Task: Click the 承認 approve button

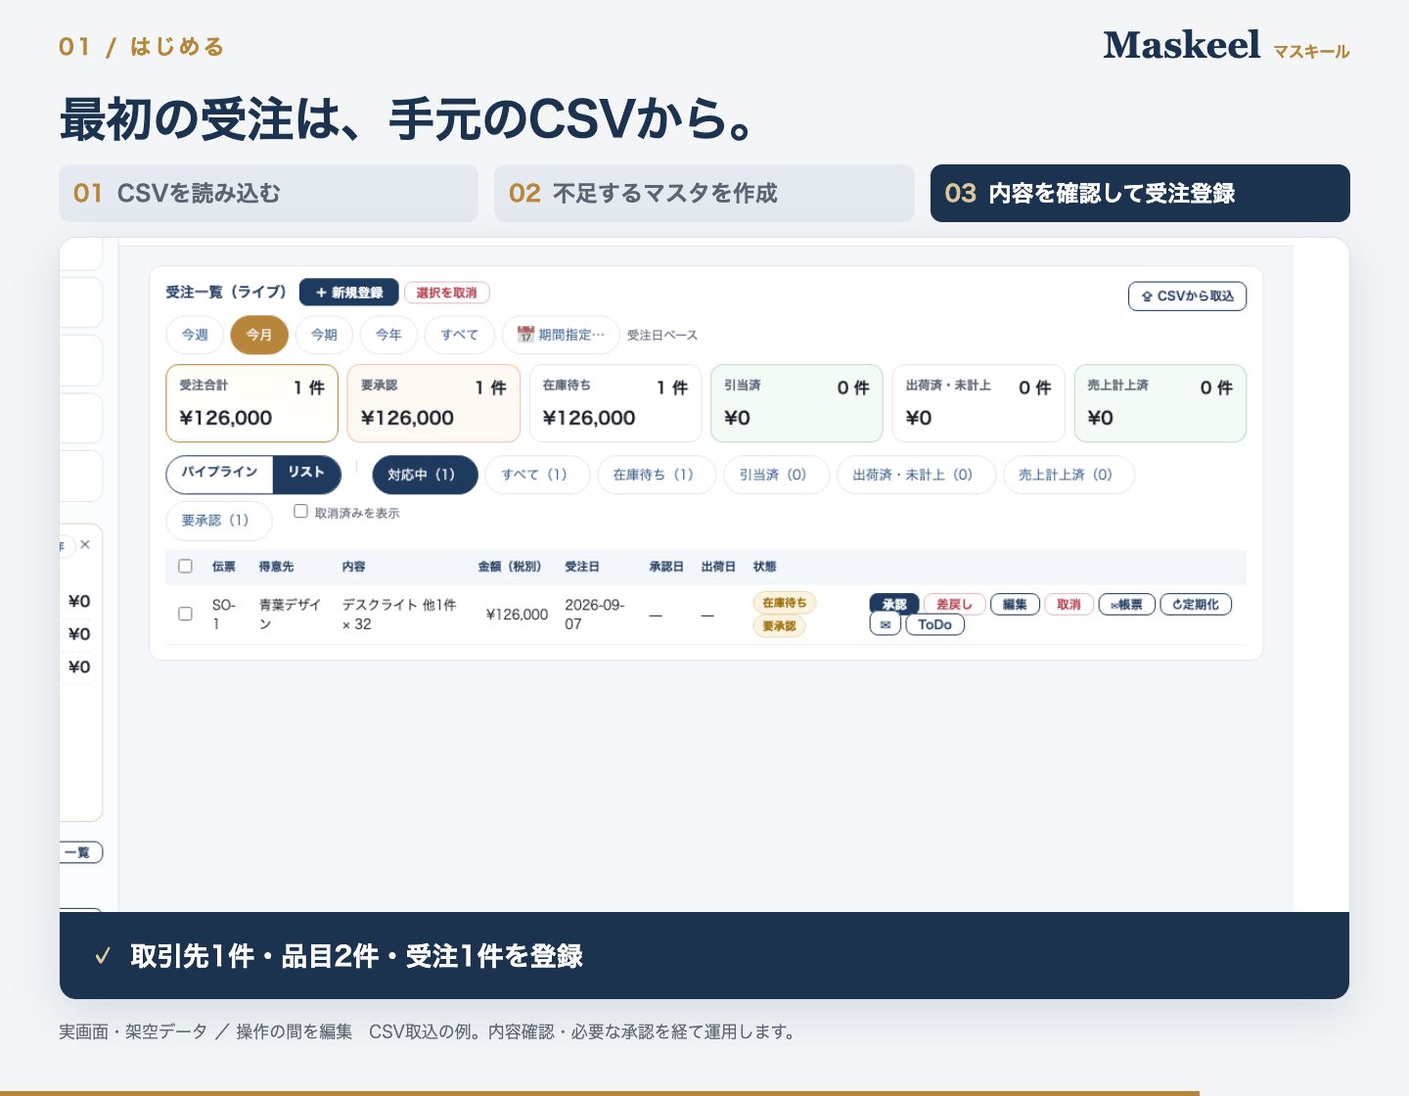Action: tap(894, 605)
